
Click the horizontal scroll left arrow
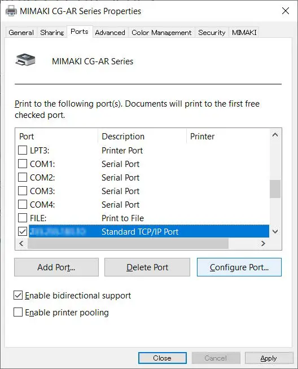(21, 244)
